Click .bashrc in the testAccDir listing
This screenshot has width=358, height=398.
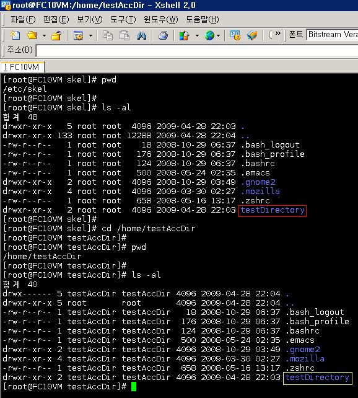pyautogui.click(x=302, y=330)
